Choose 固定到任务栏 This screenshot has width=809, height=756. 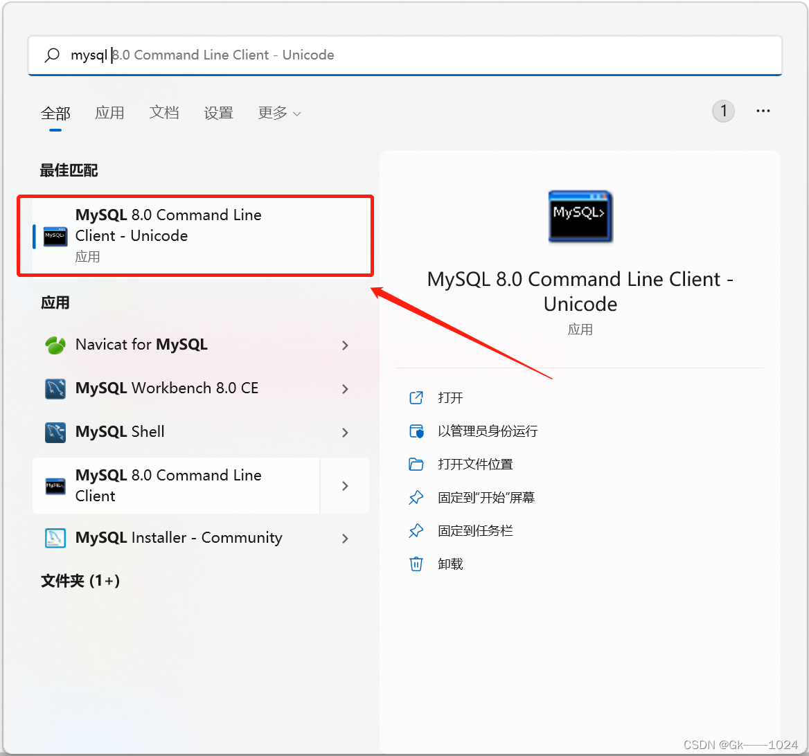tap(475, 530)
